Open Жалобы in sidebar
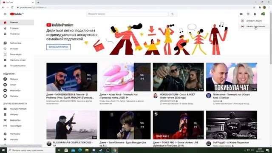Screen dimensions: 272x153 click(x=17, y=139)
